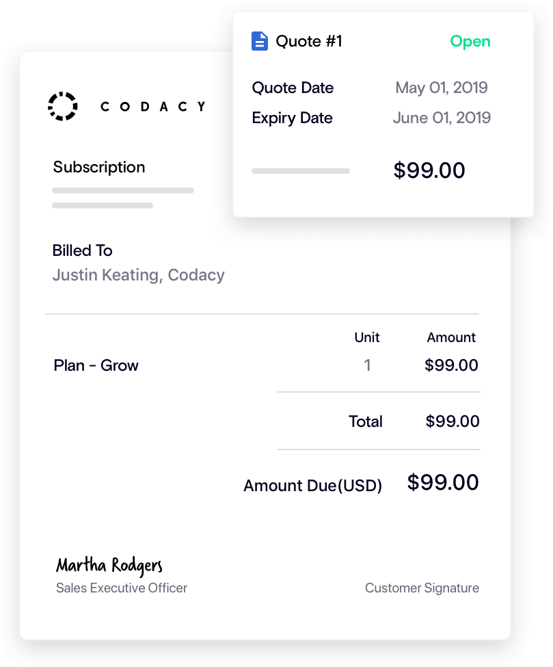Click the Billed To heading
553x667 pixels.
point(83,250)
